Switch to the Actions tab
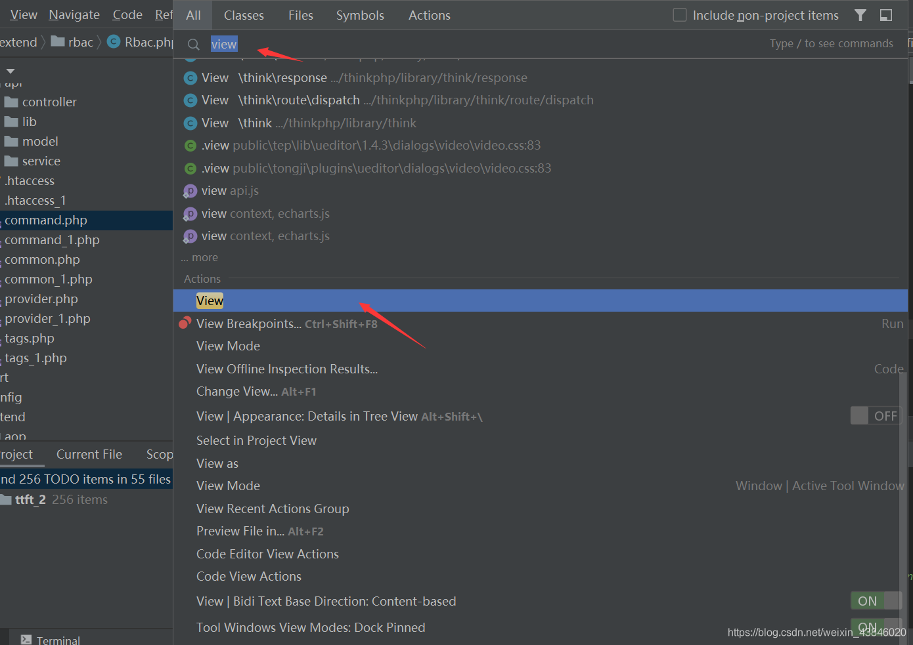Image resolution: width=913 pixels, height=645 pixels. point(430,15)
